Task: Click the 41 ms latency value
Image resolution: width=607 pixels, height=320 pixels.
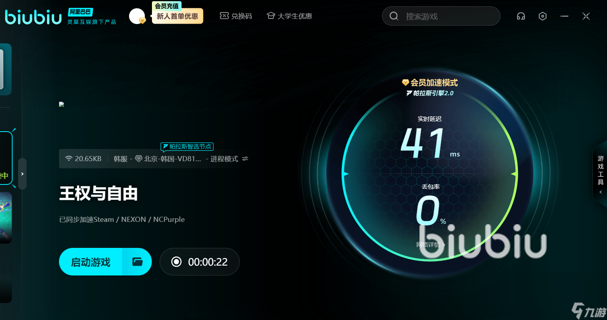Action: [x=430, y=143]
